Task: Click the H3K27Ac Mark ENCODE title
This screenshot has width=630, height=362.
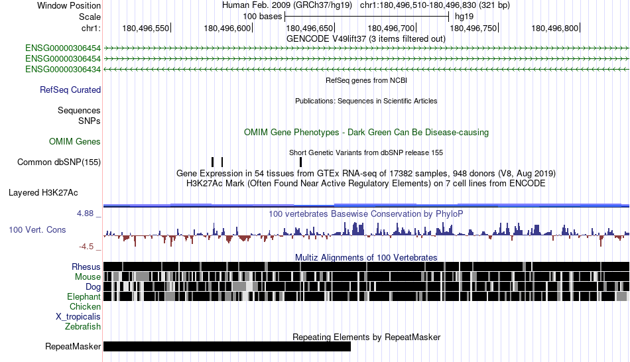Action: point(365,184)
